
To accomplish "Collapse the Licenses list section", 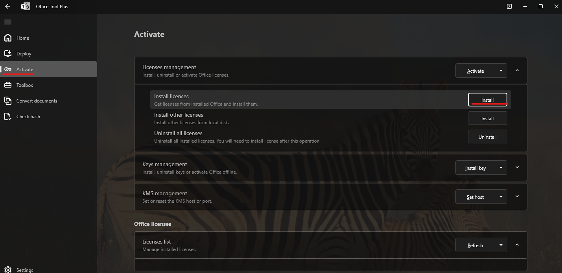I will (x=517, y=245).
